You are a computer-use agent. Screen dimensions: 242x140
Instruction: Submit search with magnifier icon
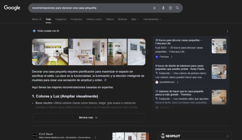tap(177, 8)
